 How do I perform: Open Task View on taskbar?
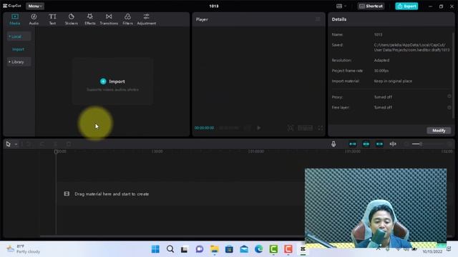pyautogui.click(x=185, y=249)
